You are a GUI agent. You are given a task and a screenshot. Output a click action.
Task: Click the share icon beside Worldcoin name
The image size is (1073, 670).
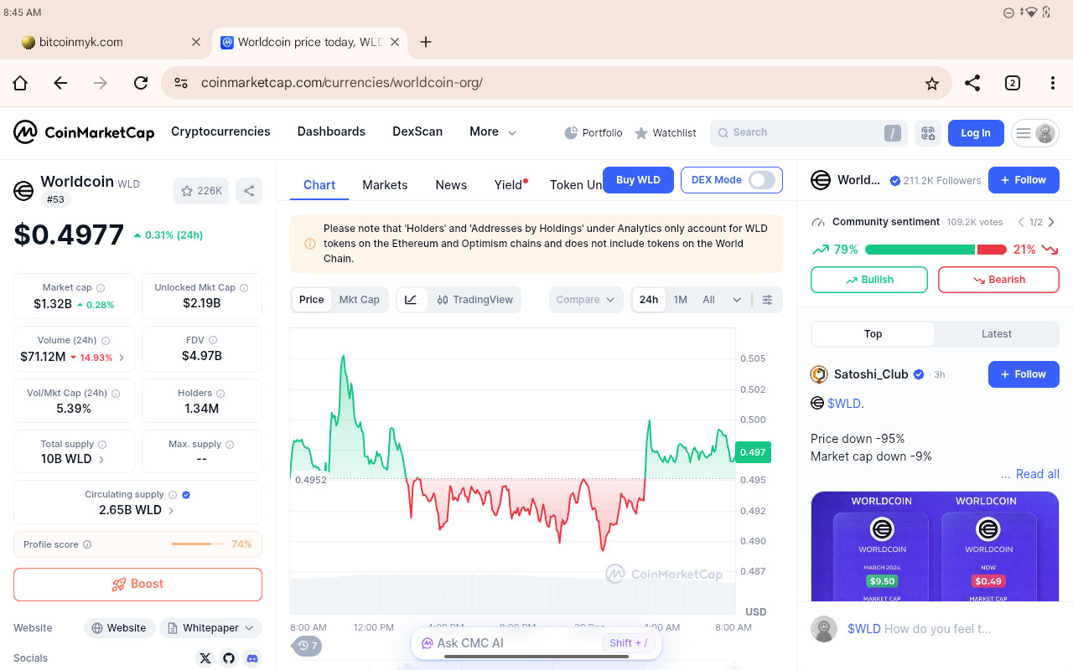click(x=249, y=191)
